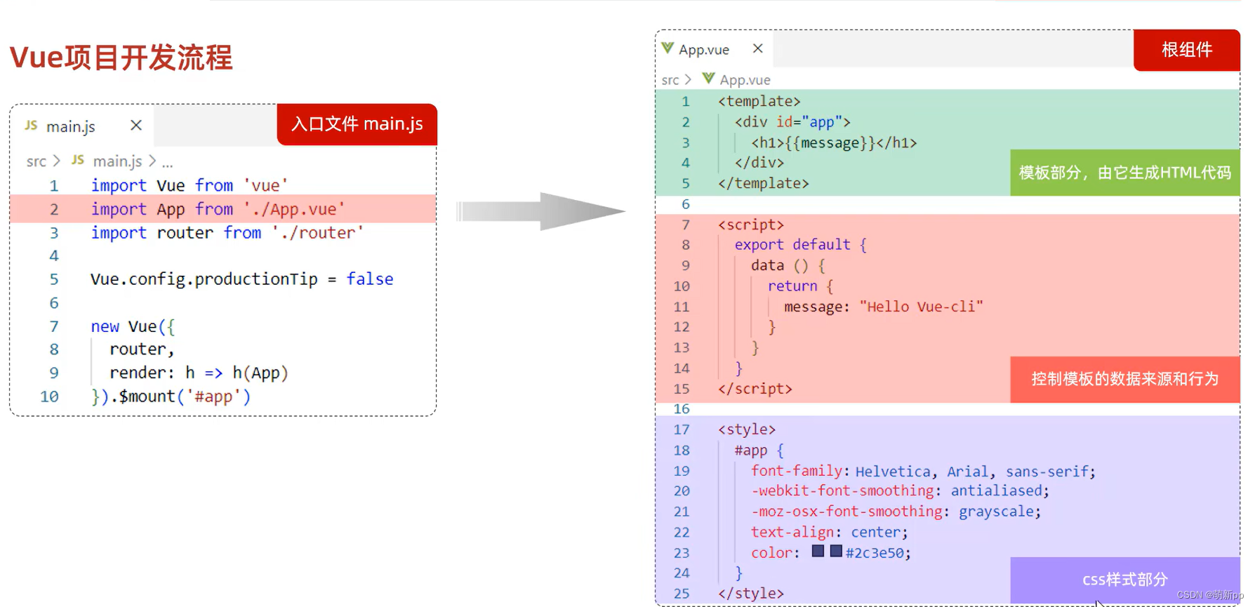Click the opening <style> tag
Screen dimensions: 1255x607
coord(746,429)
